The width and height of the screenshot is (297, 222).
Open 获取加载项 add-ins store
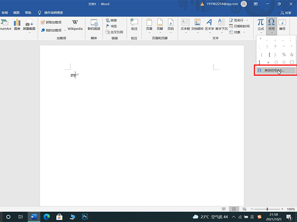point(51,22)
